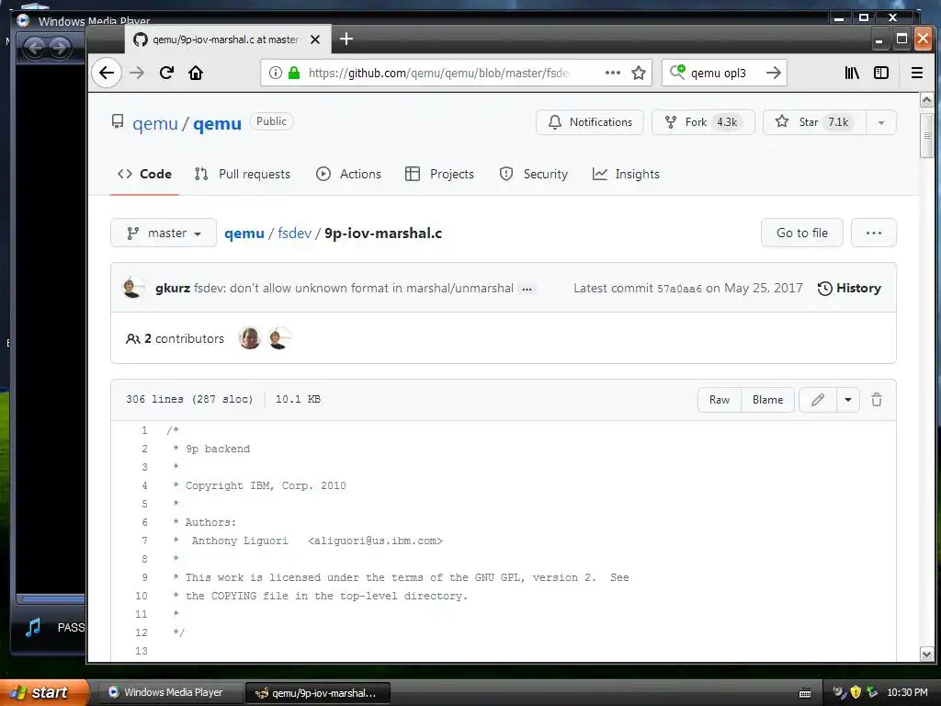941x706 pixels.
Task: Star the qemu repository
Action: point(814,122)
